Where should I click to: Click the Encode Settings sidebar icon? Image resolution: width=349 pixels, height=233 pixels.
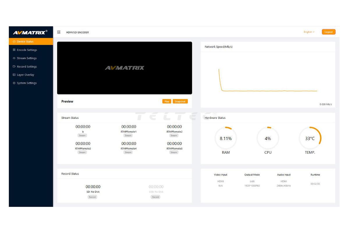14,50
